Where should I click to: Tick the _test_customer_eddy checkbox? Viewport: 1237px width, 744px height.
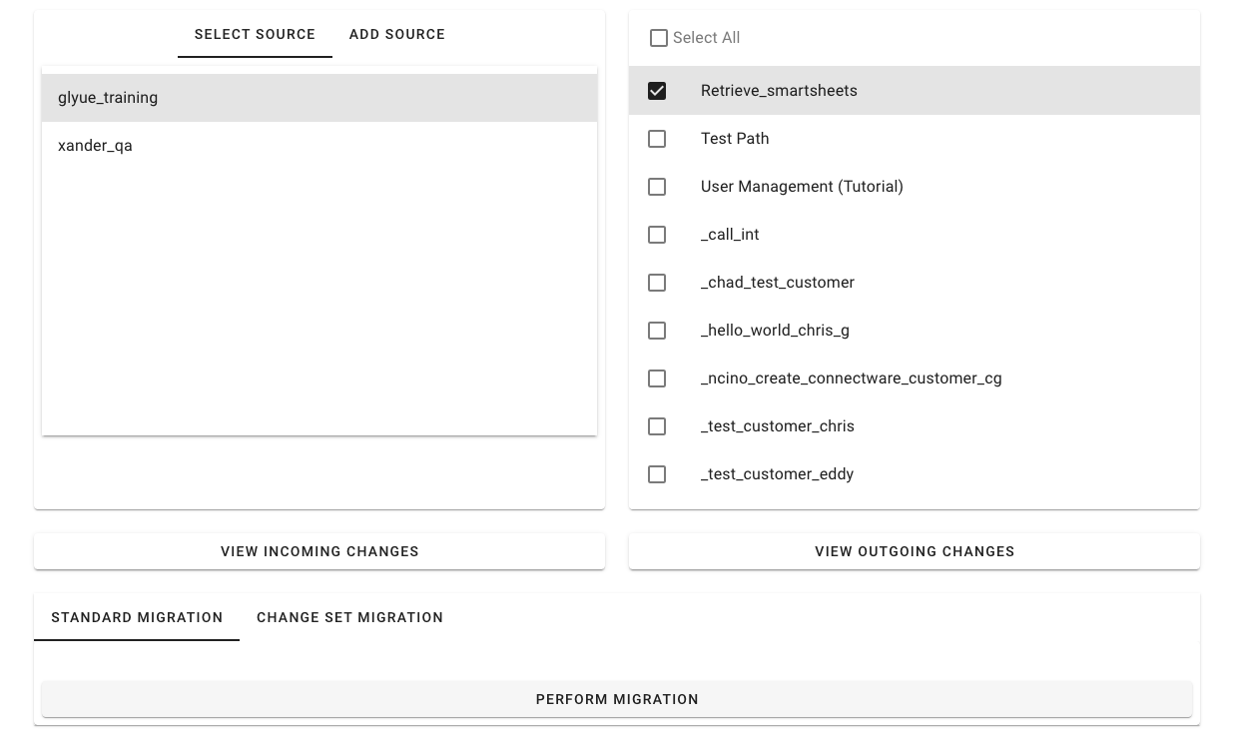657,474
